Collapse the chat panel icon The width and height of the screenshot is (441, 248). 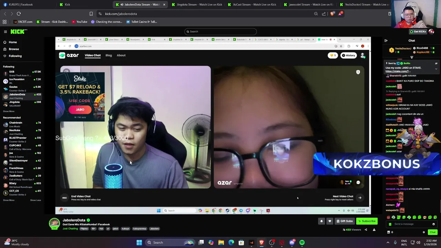click(x=386, y=41)
